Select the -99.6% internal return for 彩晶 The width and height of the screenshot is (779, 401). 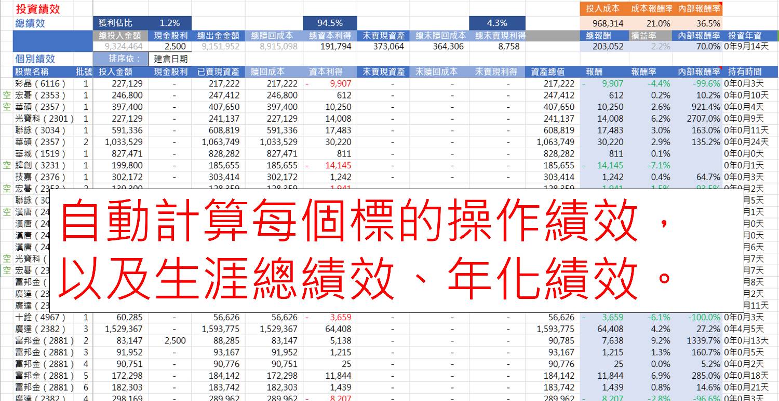tap(706, 83)
